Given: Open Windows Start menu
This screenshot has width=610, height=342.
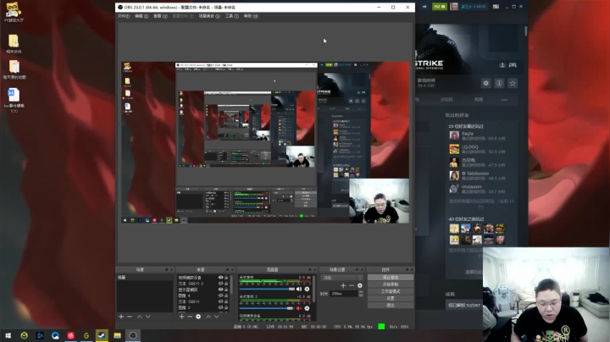Looking at the screenshot, I should (x=8, y=335).
